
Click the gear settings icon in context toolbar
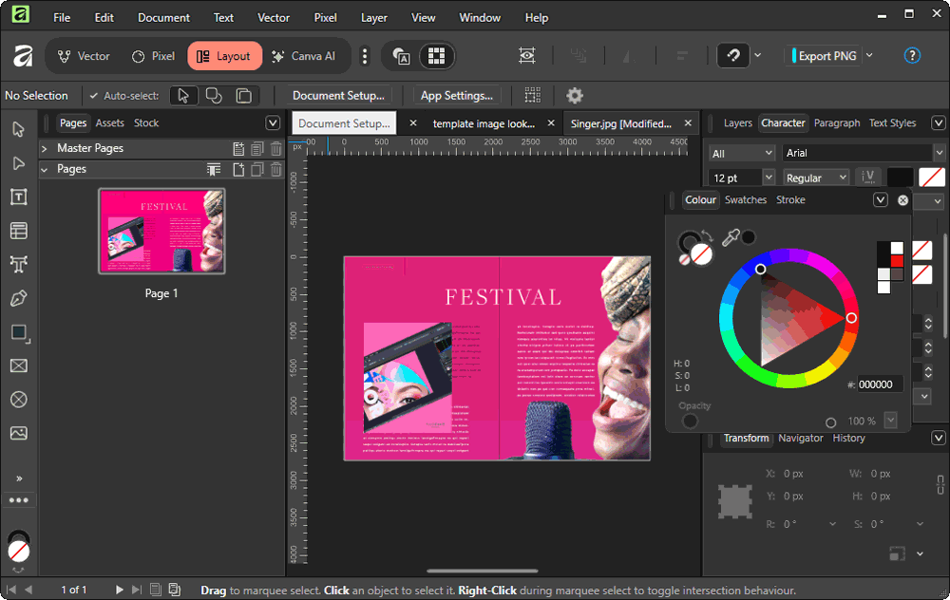click(x=575, y=95)
